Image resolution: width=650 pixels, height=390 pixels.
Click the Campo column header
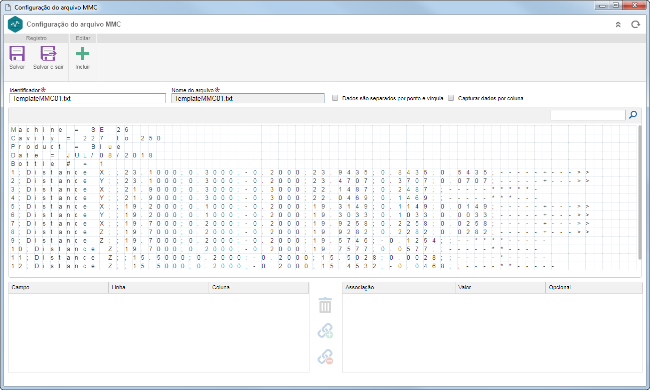click(59, 288)
